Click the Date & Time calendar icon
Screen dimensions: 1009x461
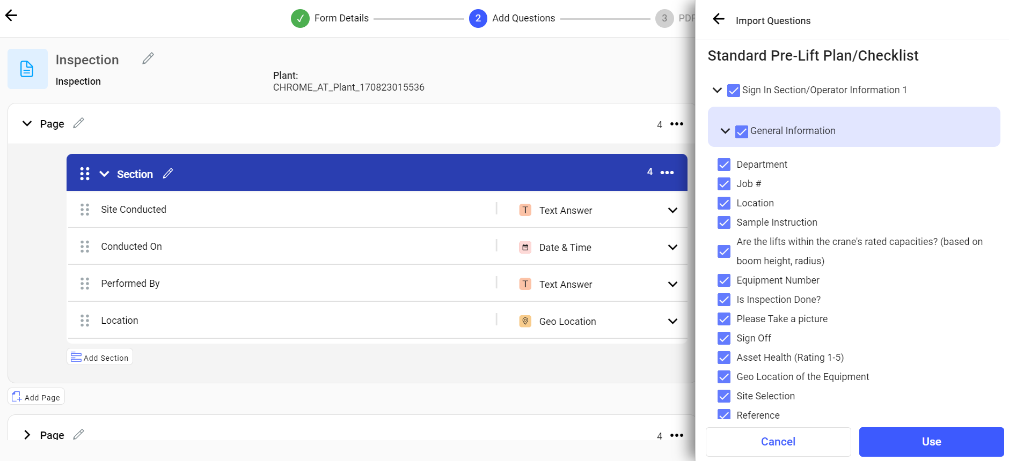525,247
